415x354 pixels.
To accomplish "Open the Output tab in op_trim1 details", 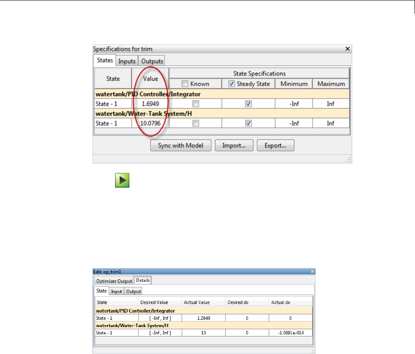I will click(133, 292).
